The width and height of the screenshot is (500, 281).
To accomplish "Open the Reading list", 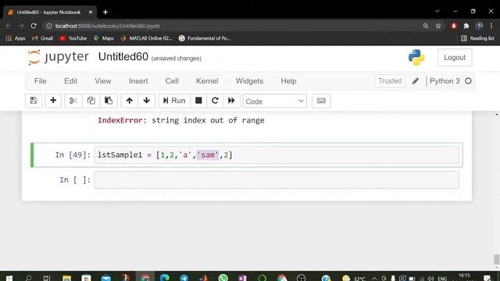I will coord(477,38).
